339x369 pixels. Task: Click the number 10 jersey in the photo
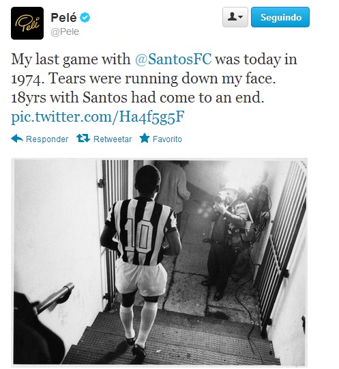click(x=141, y=232)
